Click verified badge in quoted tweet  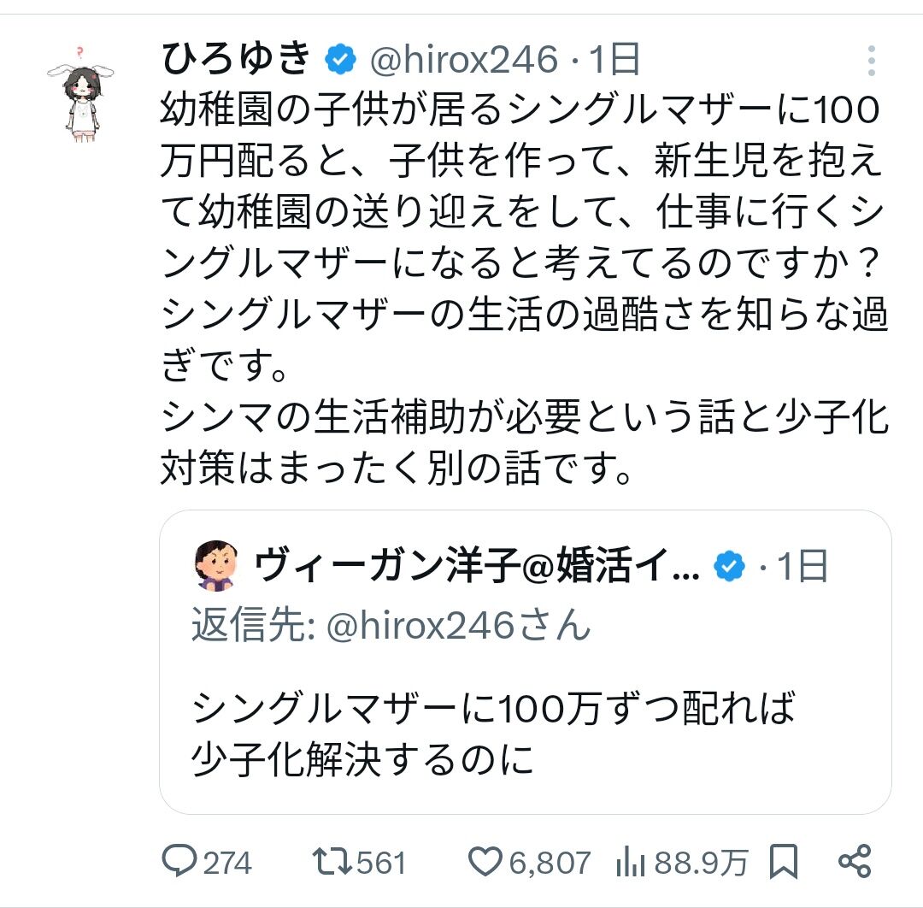tap(729, 566)
